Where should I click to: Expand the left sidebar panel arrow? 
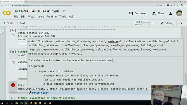coord(2,30)
